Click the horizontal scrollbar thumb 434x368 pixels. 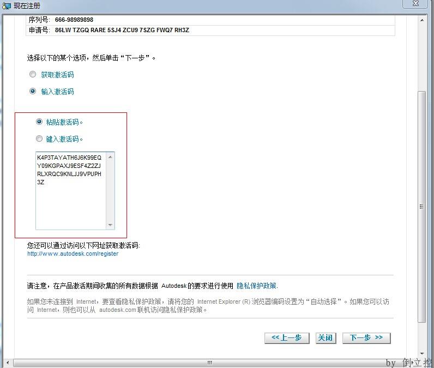209,363
